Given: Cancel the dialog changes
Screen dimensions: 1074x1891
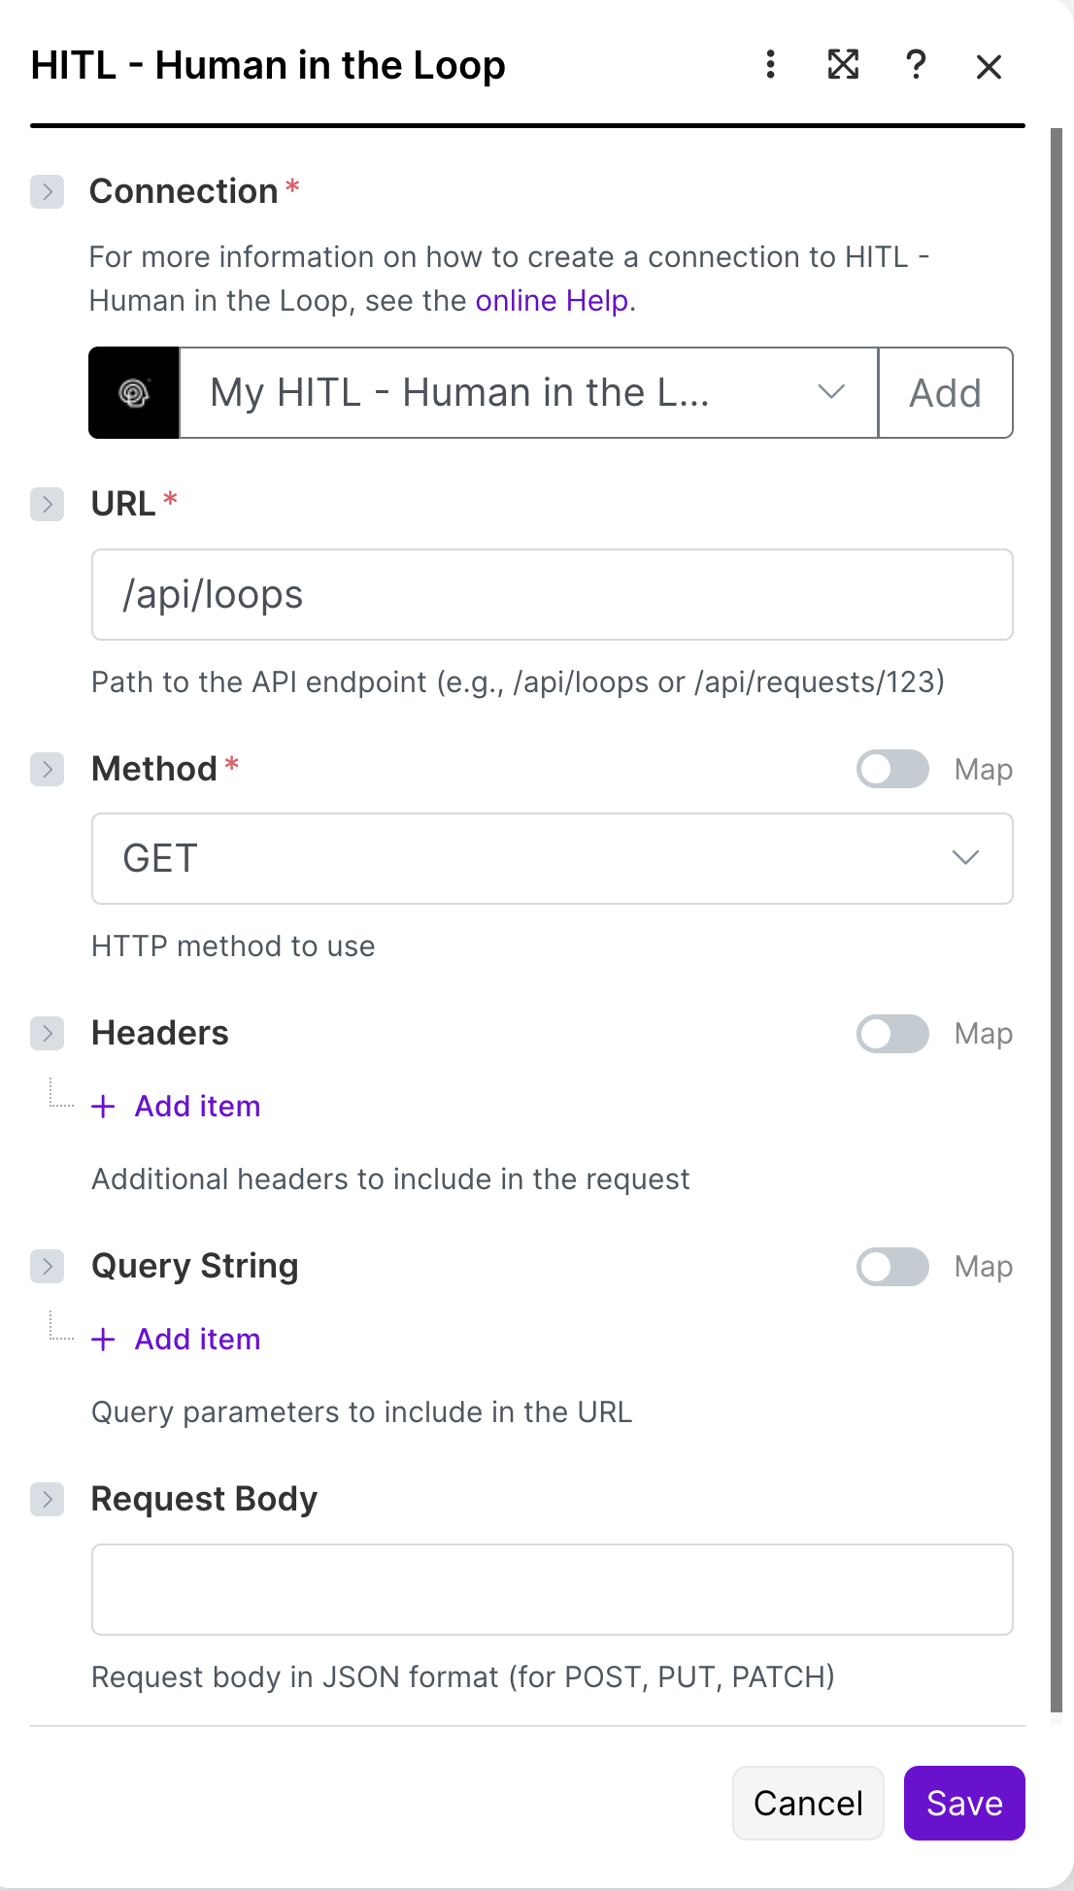Looking at the screenshot, I should pyautogui.click(x=808, y=1803).
